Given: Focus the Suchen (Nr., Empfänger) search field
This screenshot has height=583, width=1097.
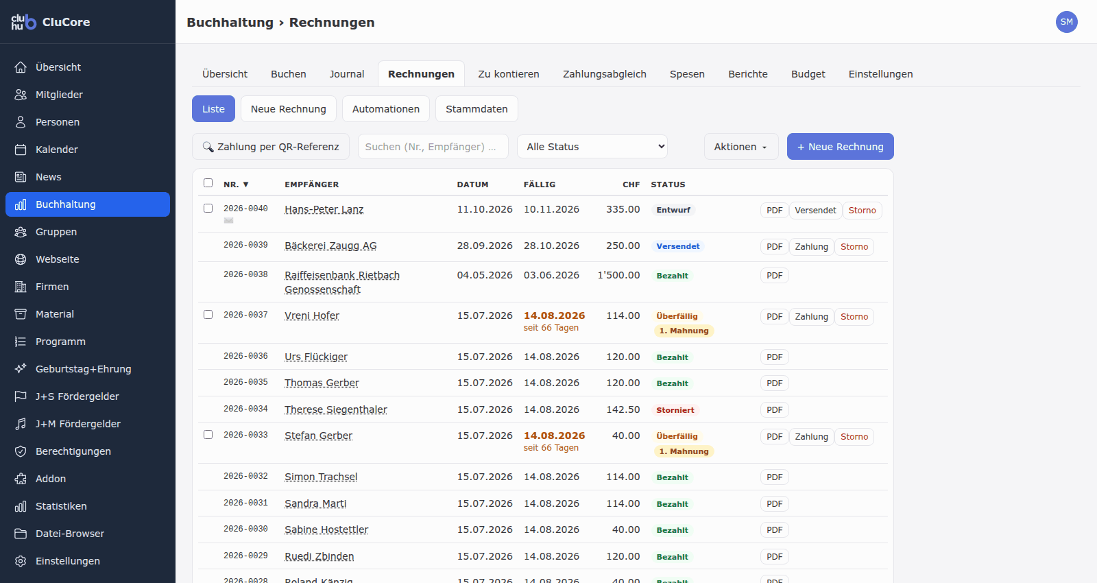Looking at the screenshot, I should (x=433, y=147).
